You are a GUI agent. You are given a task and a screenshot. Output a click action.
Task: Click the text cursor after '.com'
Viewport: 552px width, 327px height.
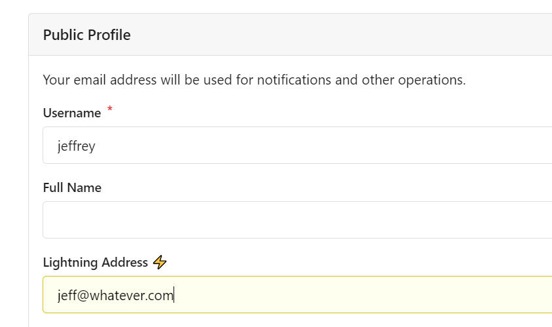click(x=174, y=296)
